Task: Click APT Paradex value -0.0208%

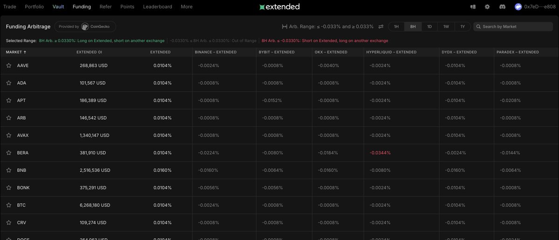Action: pyautogui.click(x=510, y=100)
